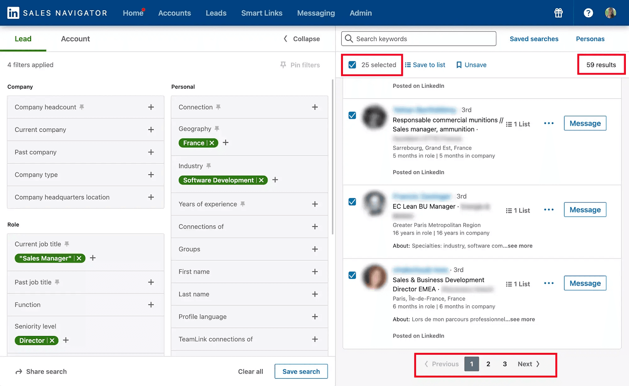
Task: Click the pin icon next to Years of experience
Action: click(243, 204)
